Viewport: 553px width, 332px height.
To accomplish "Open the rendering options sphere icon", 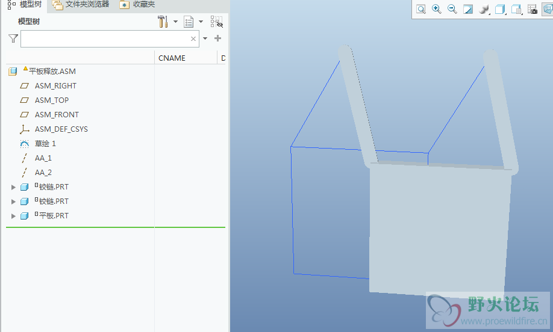I will click(484, 9).
